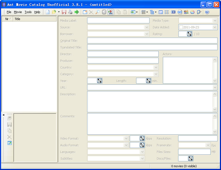Click the Nr column header

pos(7,19)
